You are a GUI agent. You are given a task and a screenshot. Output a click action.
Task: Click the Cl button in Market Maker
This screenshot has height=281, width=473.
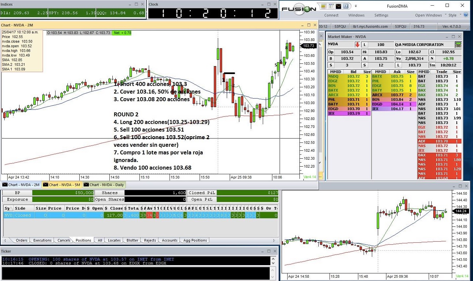(432, 52)
